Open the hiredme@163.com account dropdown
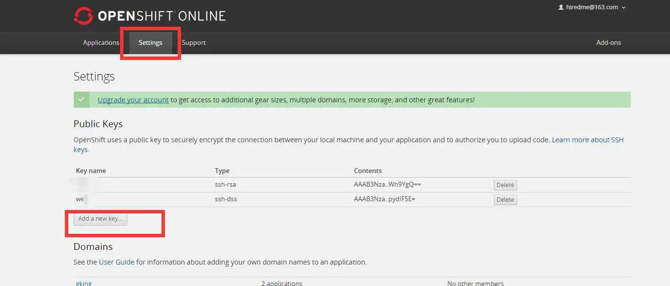670x286 pixels. [x=592, y=7]
